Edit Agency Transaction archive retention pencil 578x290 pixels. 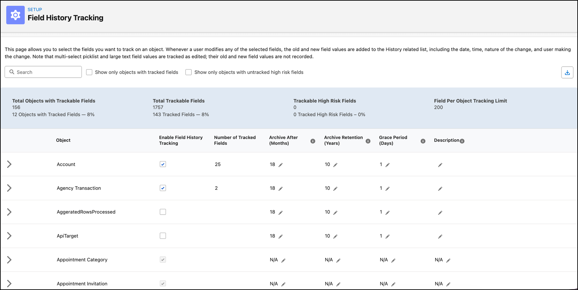tap(336, 188)
